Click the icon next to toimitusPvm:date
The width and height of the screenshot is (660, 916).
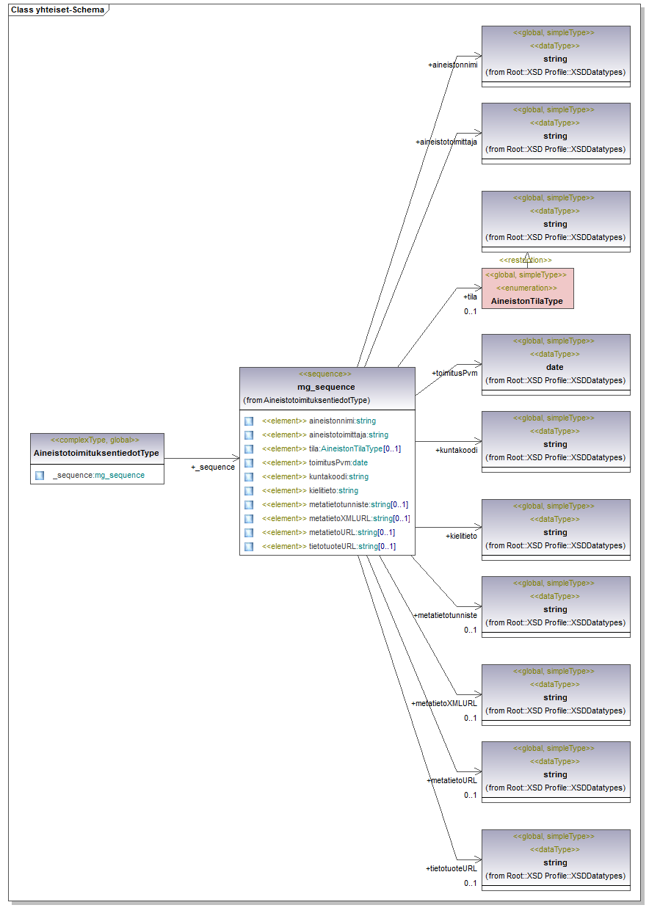click(249, 463)
